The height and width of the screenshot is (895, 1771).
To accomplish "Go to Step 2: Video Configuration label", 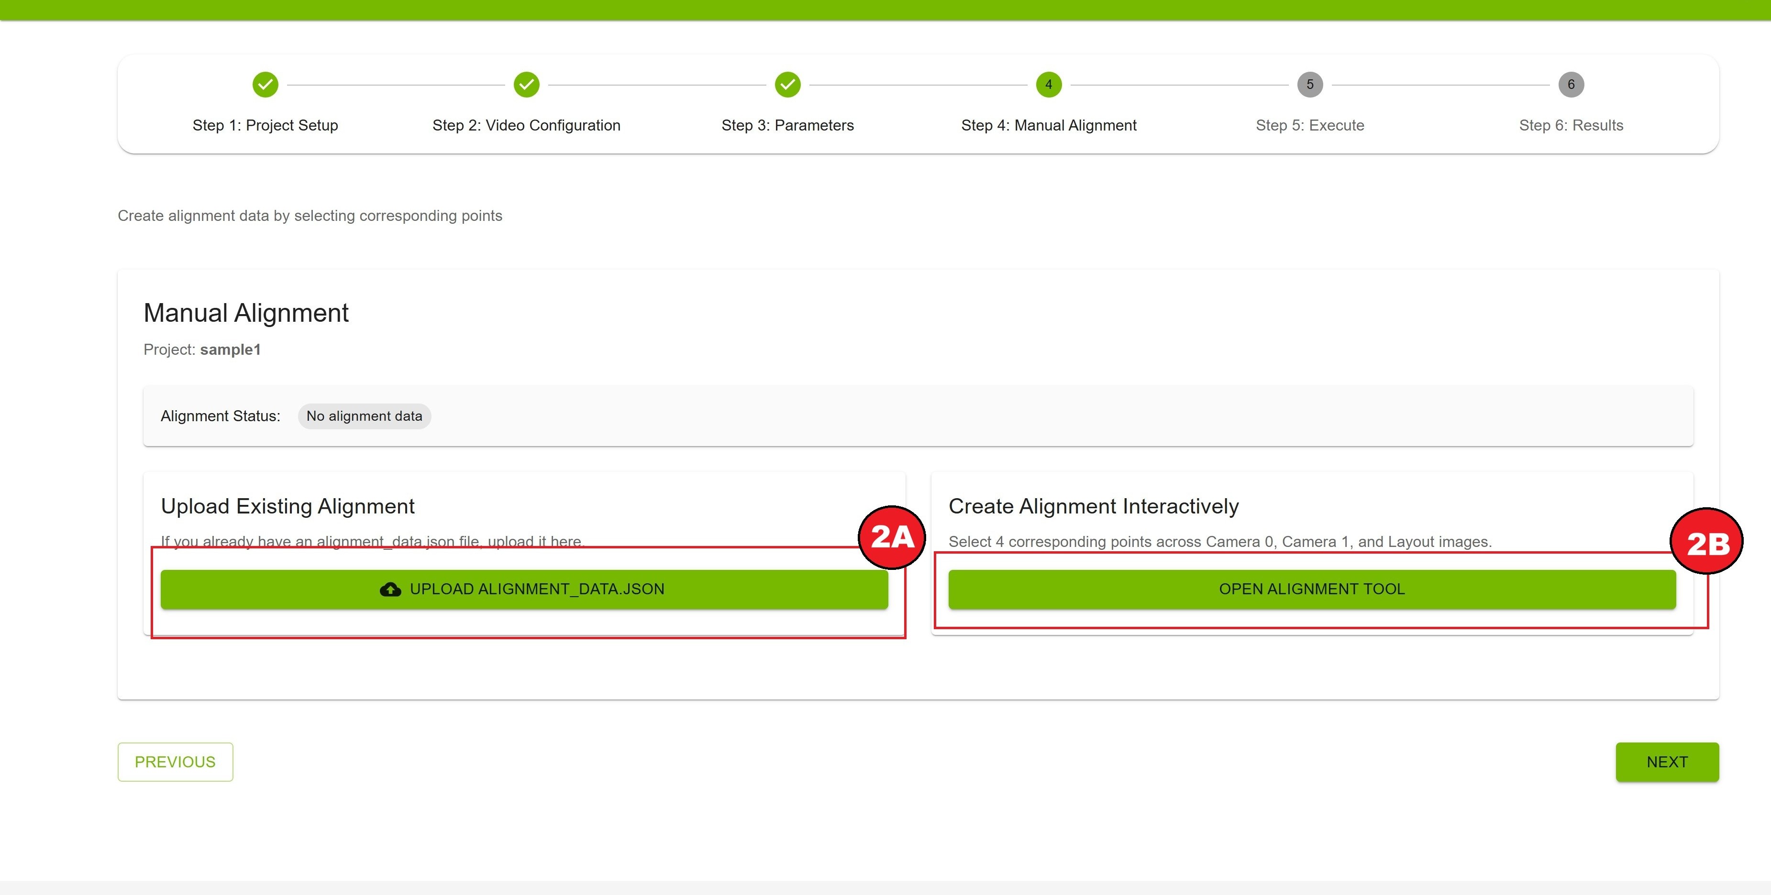I will 527,125.
